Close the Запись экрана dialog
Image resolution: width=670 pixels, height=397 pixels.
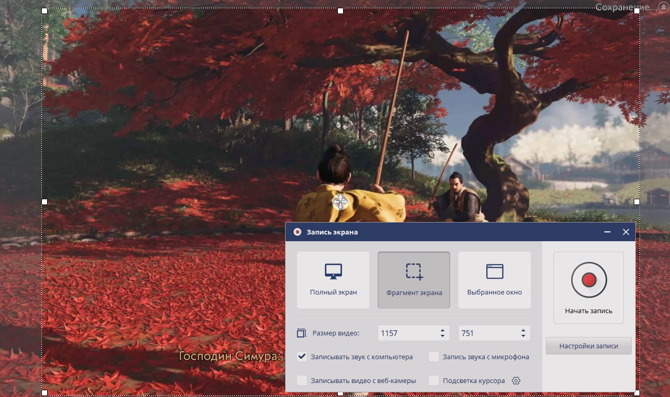(626, 232)
